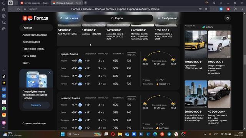Click the Найти меня location button
246x138 pixels.
[x=69, y=18]
